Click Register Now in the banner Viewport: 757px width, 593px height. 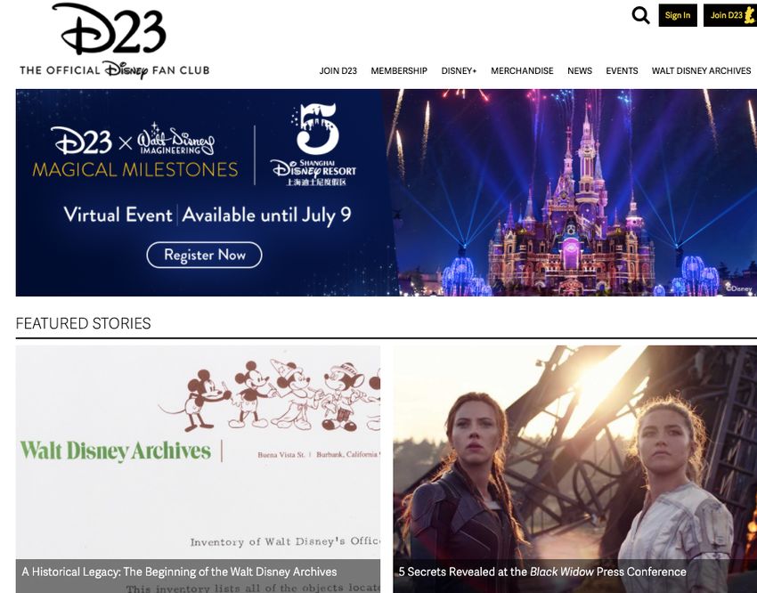(204, 255)
